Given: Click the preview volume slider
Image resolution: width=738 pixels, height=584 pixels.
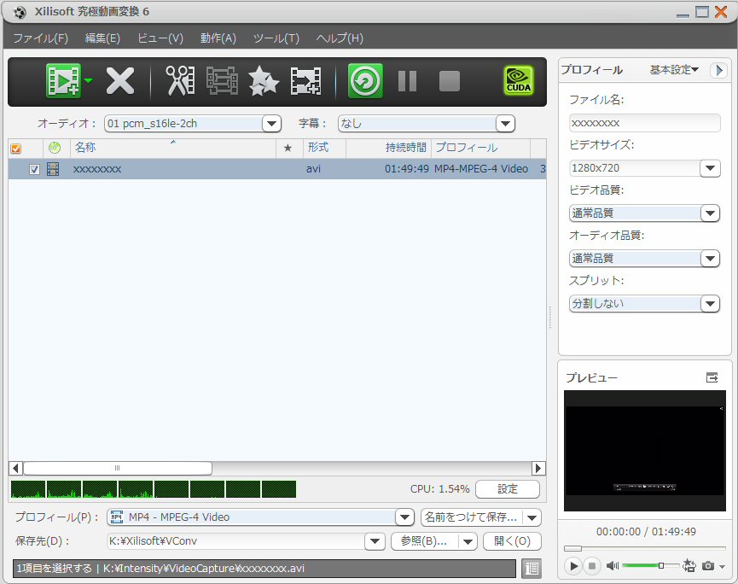Looking at the screenshot, I should [x=651, y=565].
